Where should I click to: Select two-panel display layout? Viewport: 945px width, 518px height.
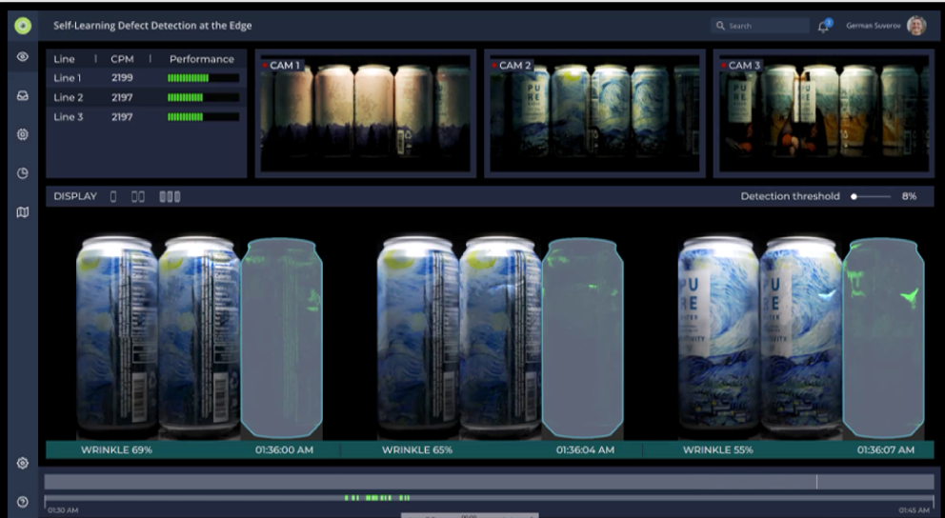point(138,196)
